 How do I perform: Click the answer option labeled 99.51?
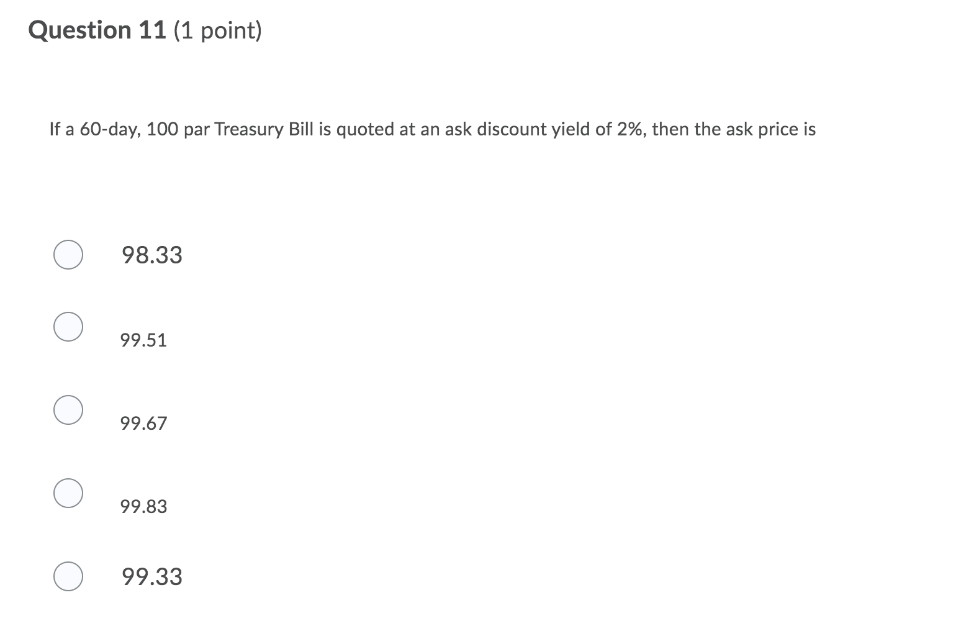pyautogui.click(x=143, y=340)
